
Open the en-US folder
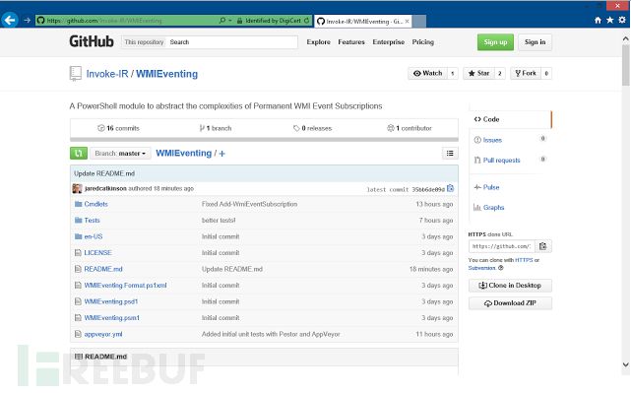pyautogui.click(x=93, y=236)
